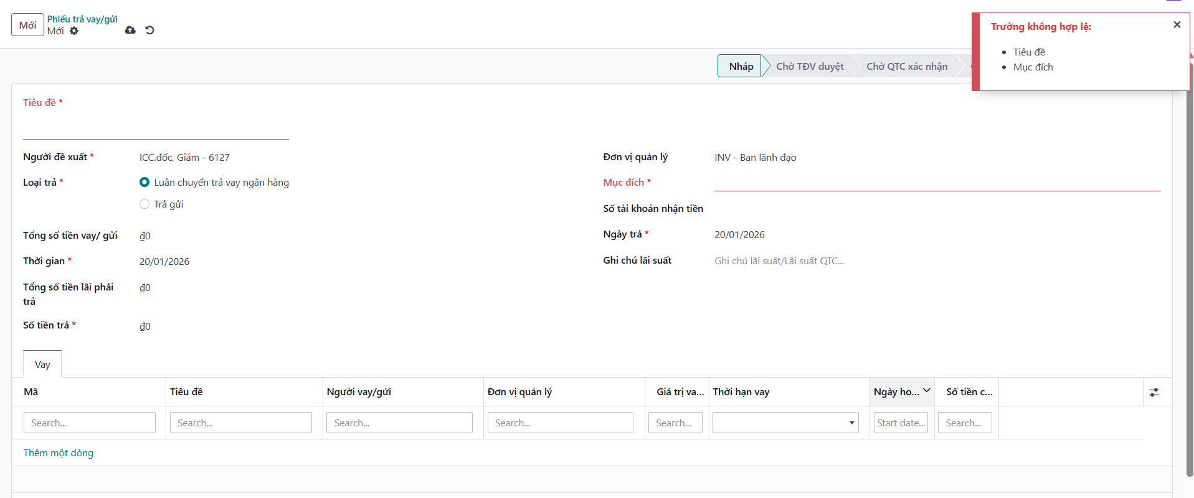Select the Nháp status stage
The image size is (1194, 498).
(x=741, y=66)
